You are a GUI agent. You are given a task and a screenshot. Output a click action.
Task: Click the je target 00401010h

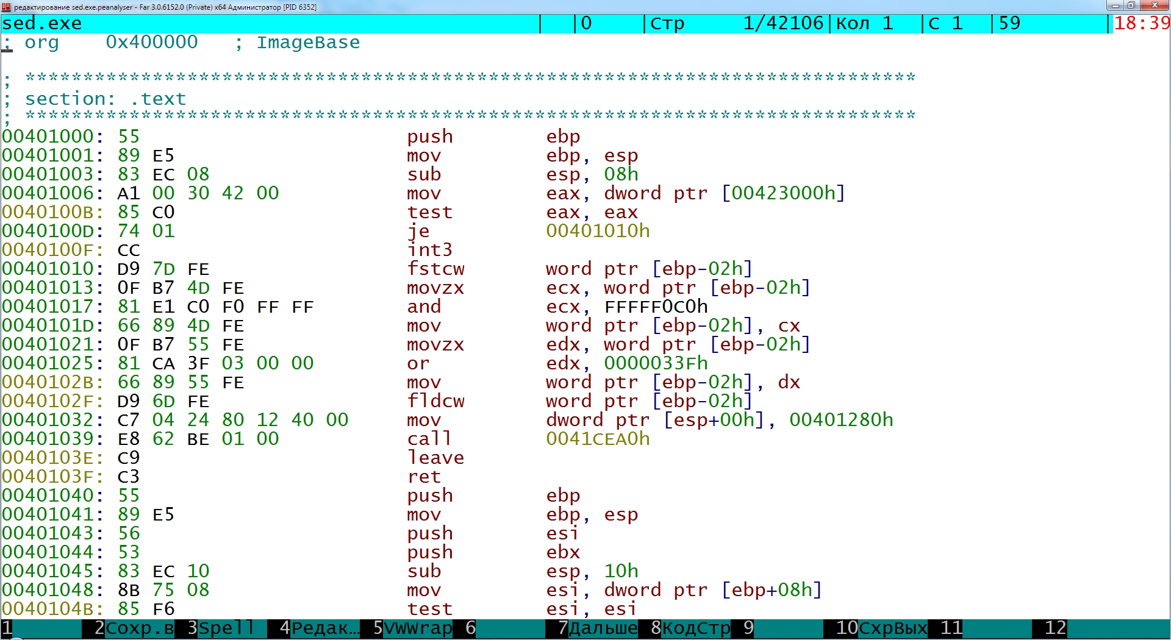(598, 231)
